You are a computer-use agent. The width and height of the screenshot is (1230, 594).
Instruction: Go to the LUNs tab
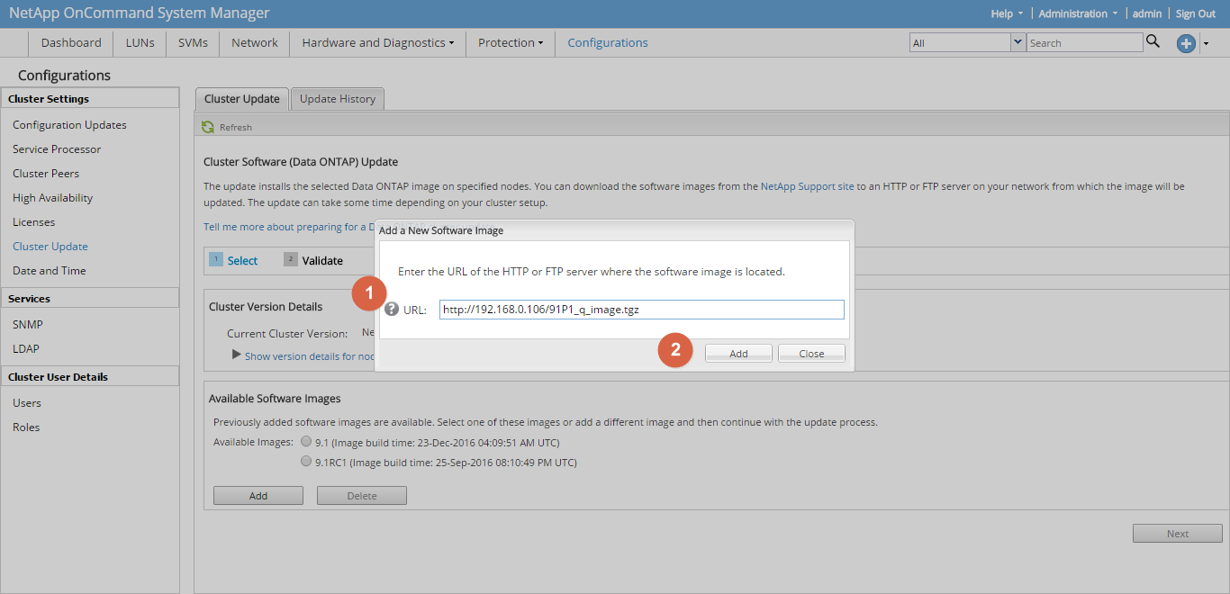click(x=140, y=42)
